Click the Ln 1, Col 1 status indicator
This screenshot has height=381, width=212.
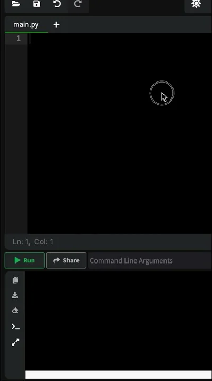click(33, 242)
